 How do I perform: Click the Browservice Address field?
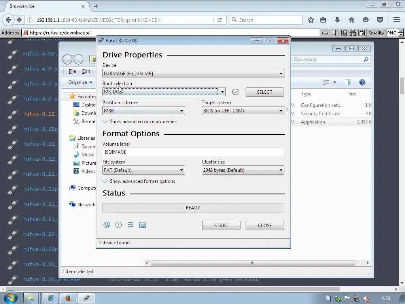tap(170, 33)
